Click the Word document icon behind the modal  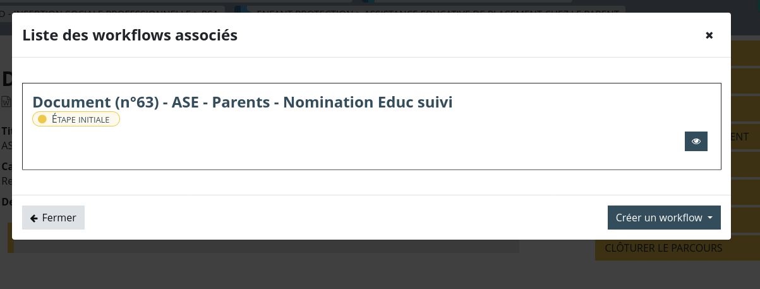tap(6, 101)
